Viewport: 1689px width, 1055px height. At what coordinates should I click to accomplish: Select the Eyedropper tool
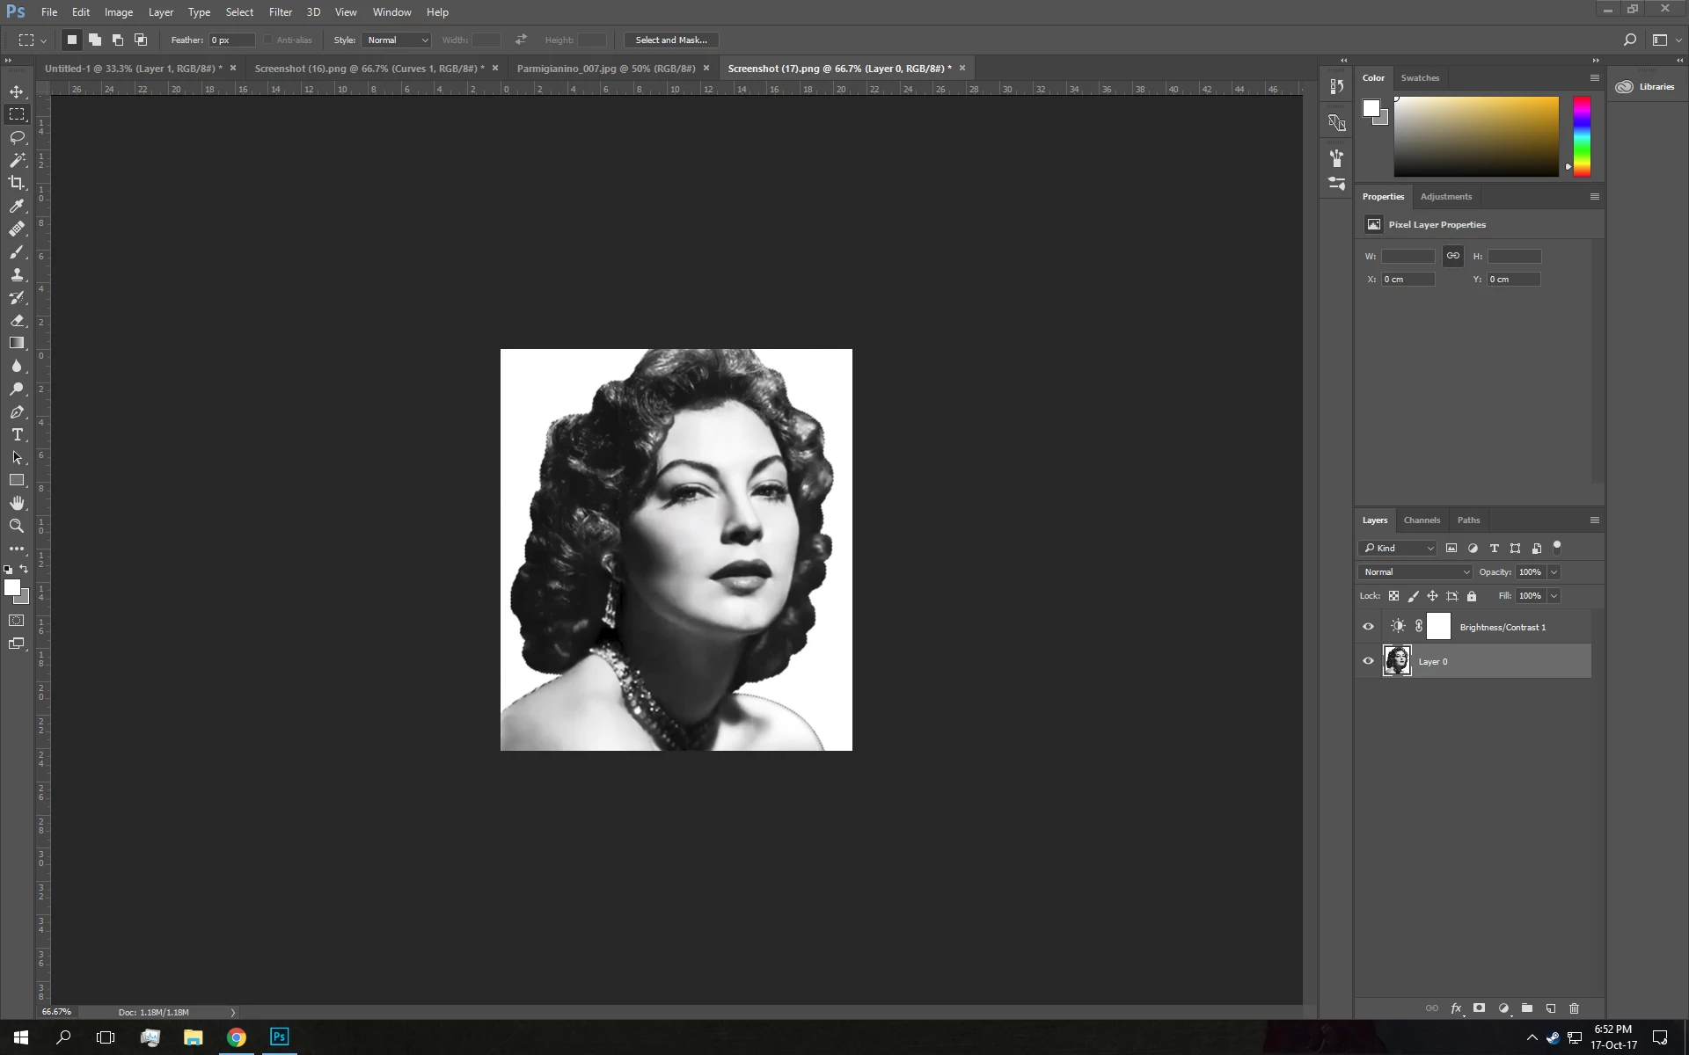pos(17,206)
